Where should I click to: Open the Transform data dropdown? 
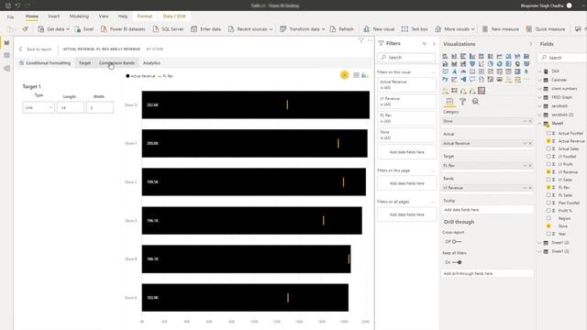pyautogui.click(x=303, y=28)
